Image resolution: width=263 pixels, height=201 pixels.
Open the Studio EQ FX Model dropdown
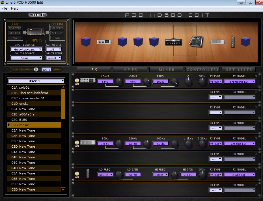240,175
